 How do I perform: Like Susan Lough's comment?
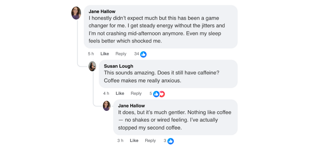tap(120, 93)
